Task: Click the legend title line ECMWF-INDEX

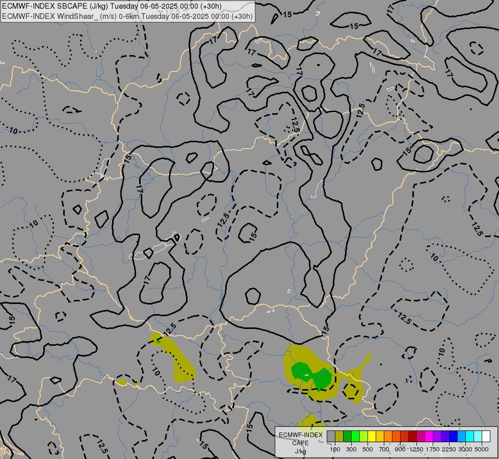Action: click(x=300, y=435)
